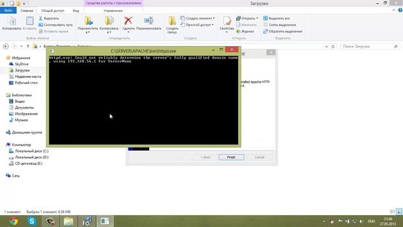Switch to the Share (Общий доступ) tab
The width and height of the screenshot is (403, 227).
coord(53,11)
